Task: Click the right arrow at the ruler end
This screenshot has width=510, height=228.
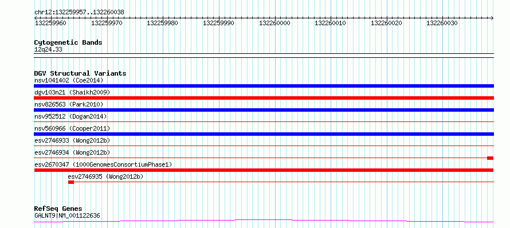Action: point(492,18)
